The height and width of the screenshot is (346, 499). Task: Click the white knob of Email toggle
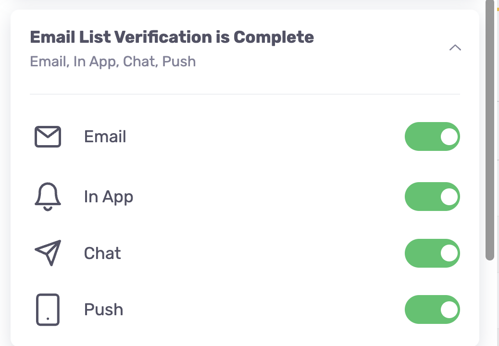tap(449, 137)
